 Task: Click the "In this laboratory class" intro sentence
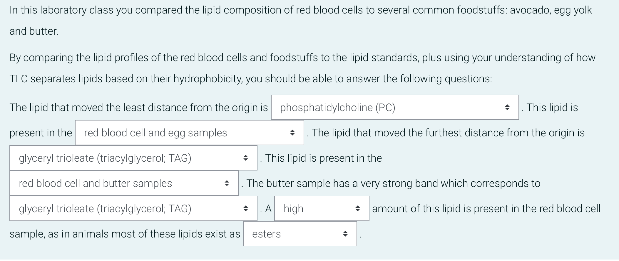(300, 10)
